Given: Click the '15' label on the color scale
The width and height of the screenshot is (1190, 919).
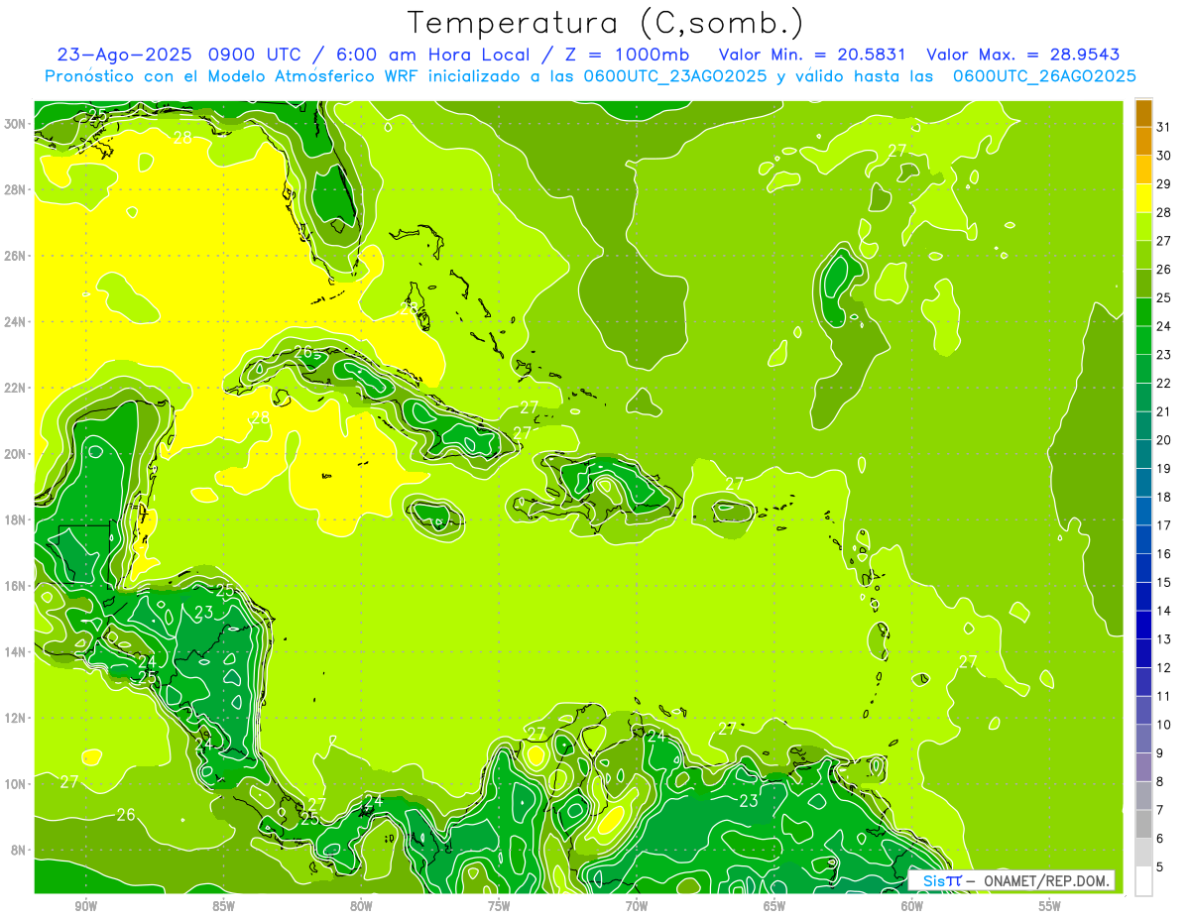Looking at the screenshot, I should point(1163,582).
